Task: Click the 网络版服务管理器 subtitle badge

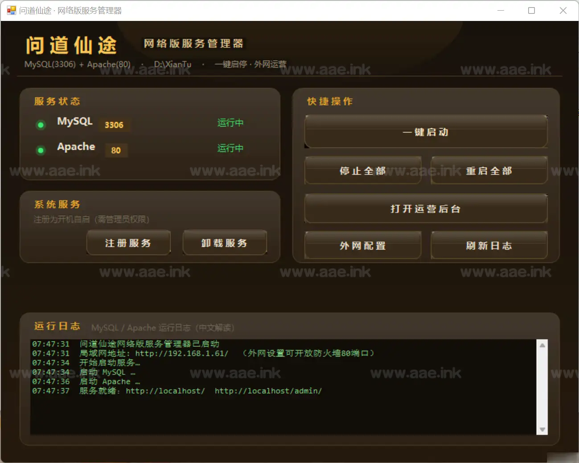Action: [x=194, y=43]
